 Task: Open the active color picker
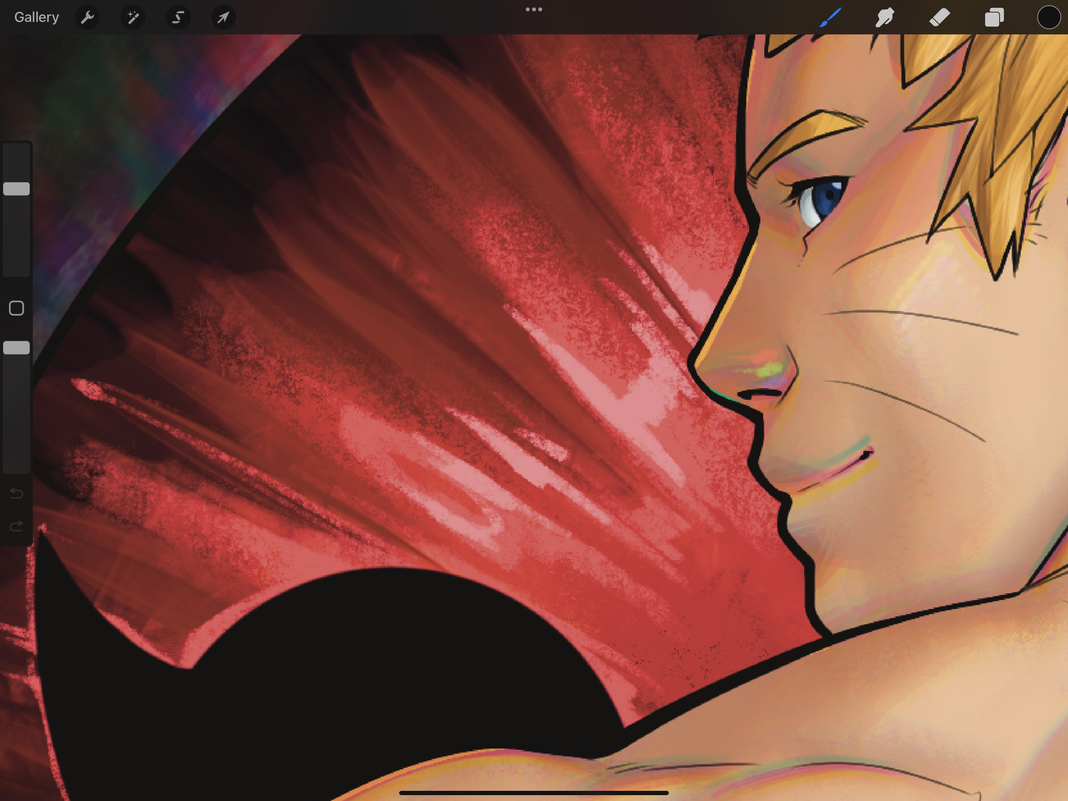(1049, 17)
